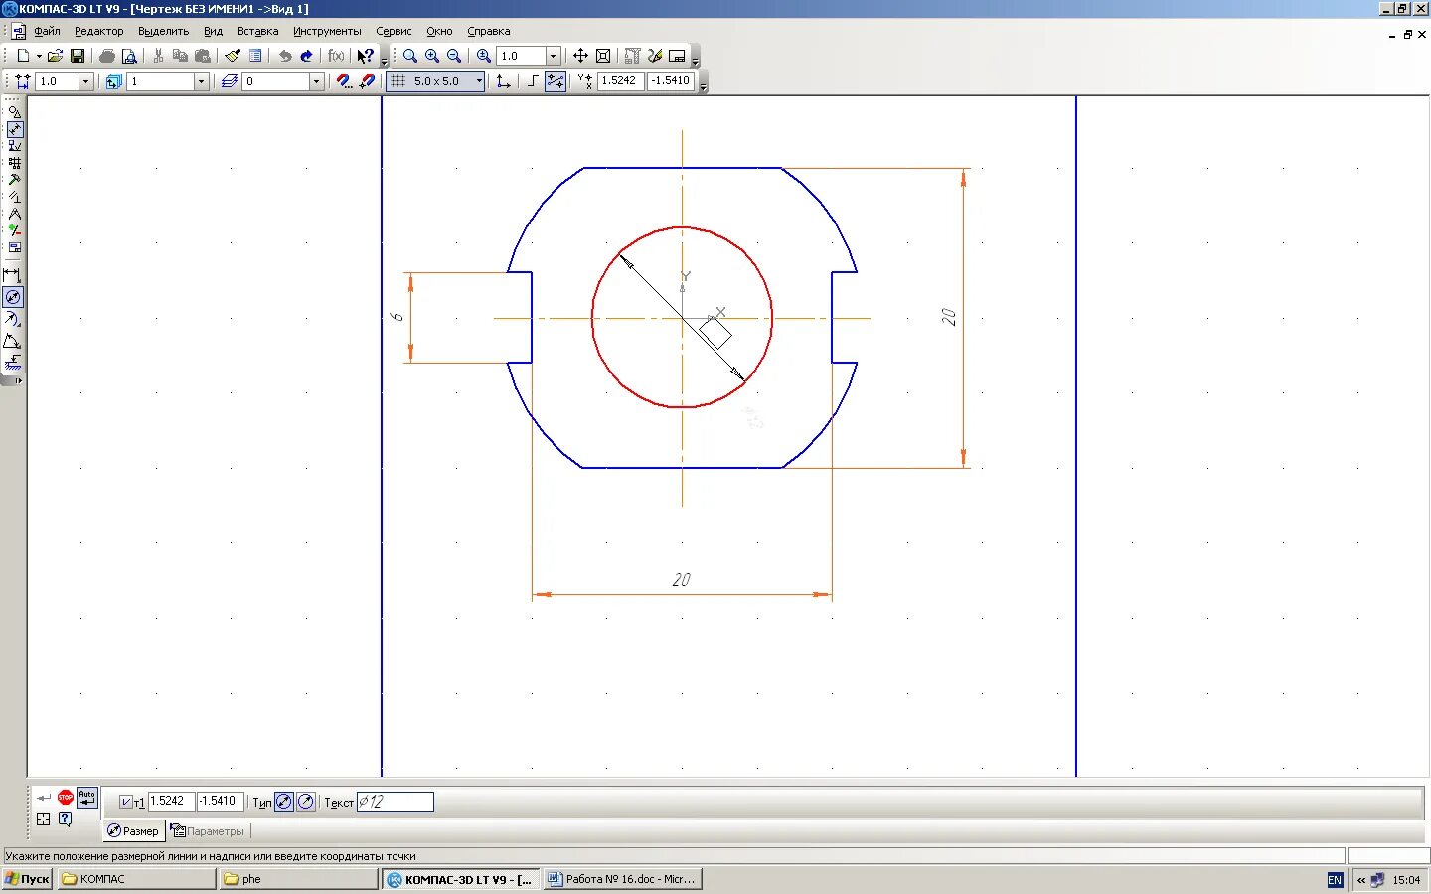Choose the radial dimension tool

13,319
